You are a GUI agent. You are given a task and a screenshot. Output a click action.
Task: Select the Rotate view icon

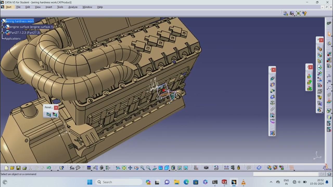(x=136, y=168)
